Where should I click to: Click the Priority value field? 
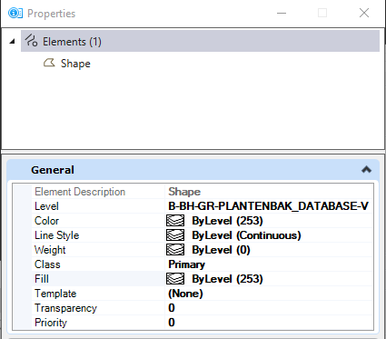[x=269, y=323]
